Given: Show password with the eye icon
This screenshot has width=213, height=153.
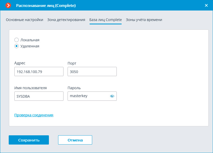Looking at the screenshot, I should (x=112, y=96).
